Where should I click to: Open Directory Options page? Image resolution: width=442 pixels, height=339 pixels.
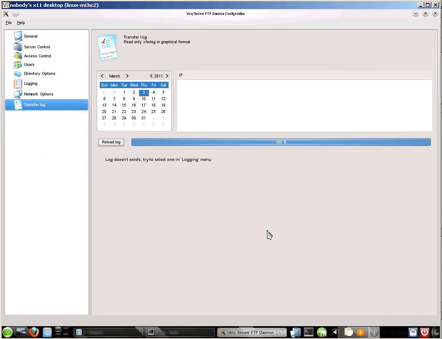click(x=47, y=73)
